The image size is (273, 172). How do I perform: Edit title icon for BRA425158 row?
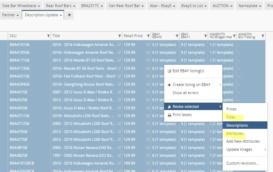119,76
